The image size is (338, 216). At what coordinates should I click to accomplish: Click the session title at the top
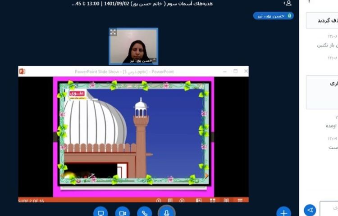142,4
